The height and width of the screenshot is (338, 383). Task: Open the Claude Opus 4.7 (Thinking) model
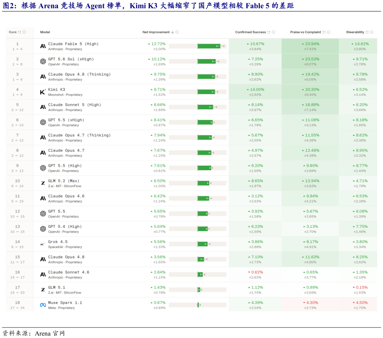(x=79, y=135)
